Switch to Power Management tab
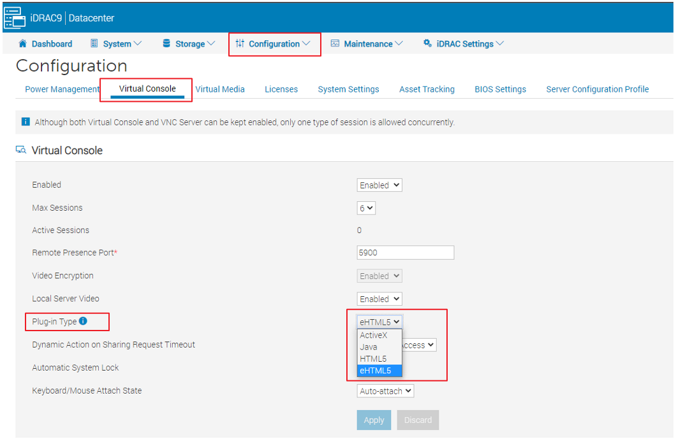Image resolution: width=676 pixels, height=442 pixels. (x=62, y=89)
